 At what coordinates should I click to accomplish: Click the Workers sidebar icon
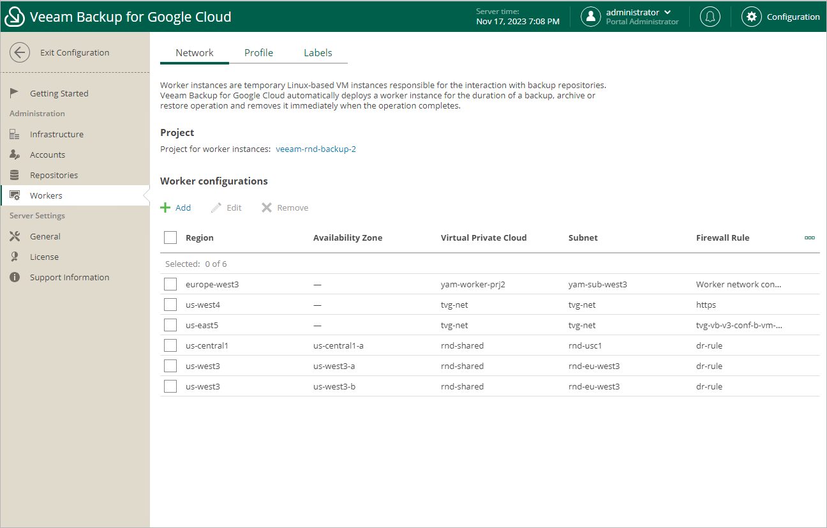(15, 195)
